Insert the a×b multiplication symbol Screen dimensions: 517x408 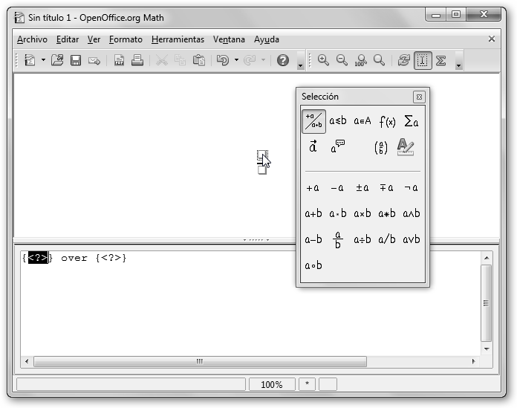[362, 214]
